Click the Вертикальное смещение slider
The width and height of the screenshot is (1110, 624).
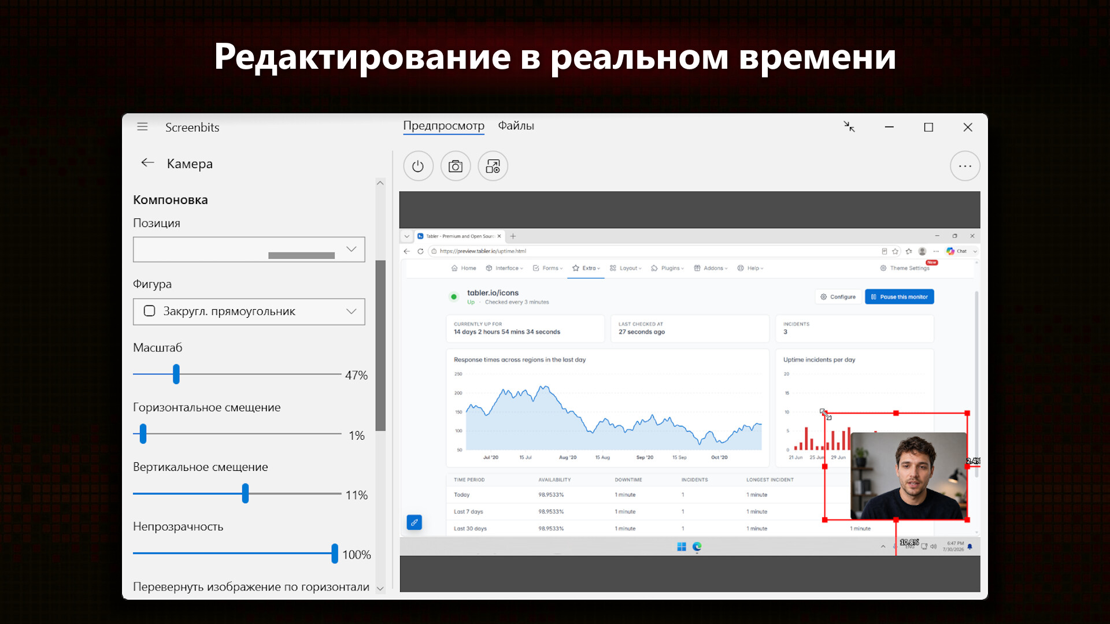coord(237,493)
